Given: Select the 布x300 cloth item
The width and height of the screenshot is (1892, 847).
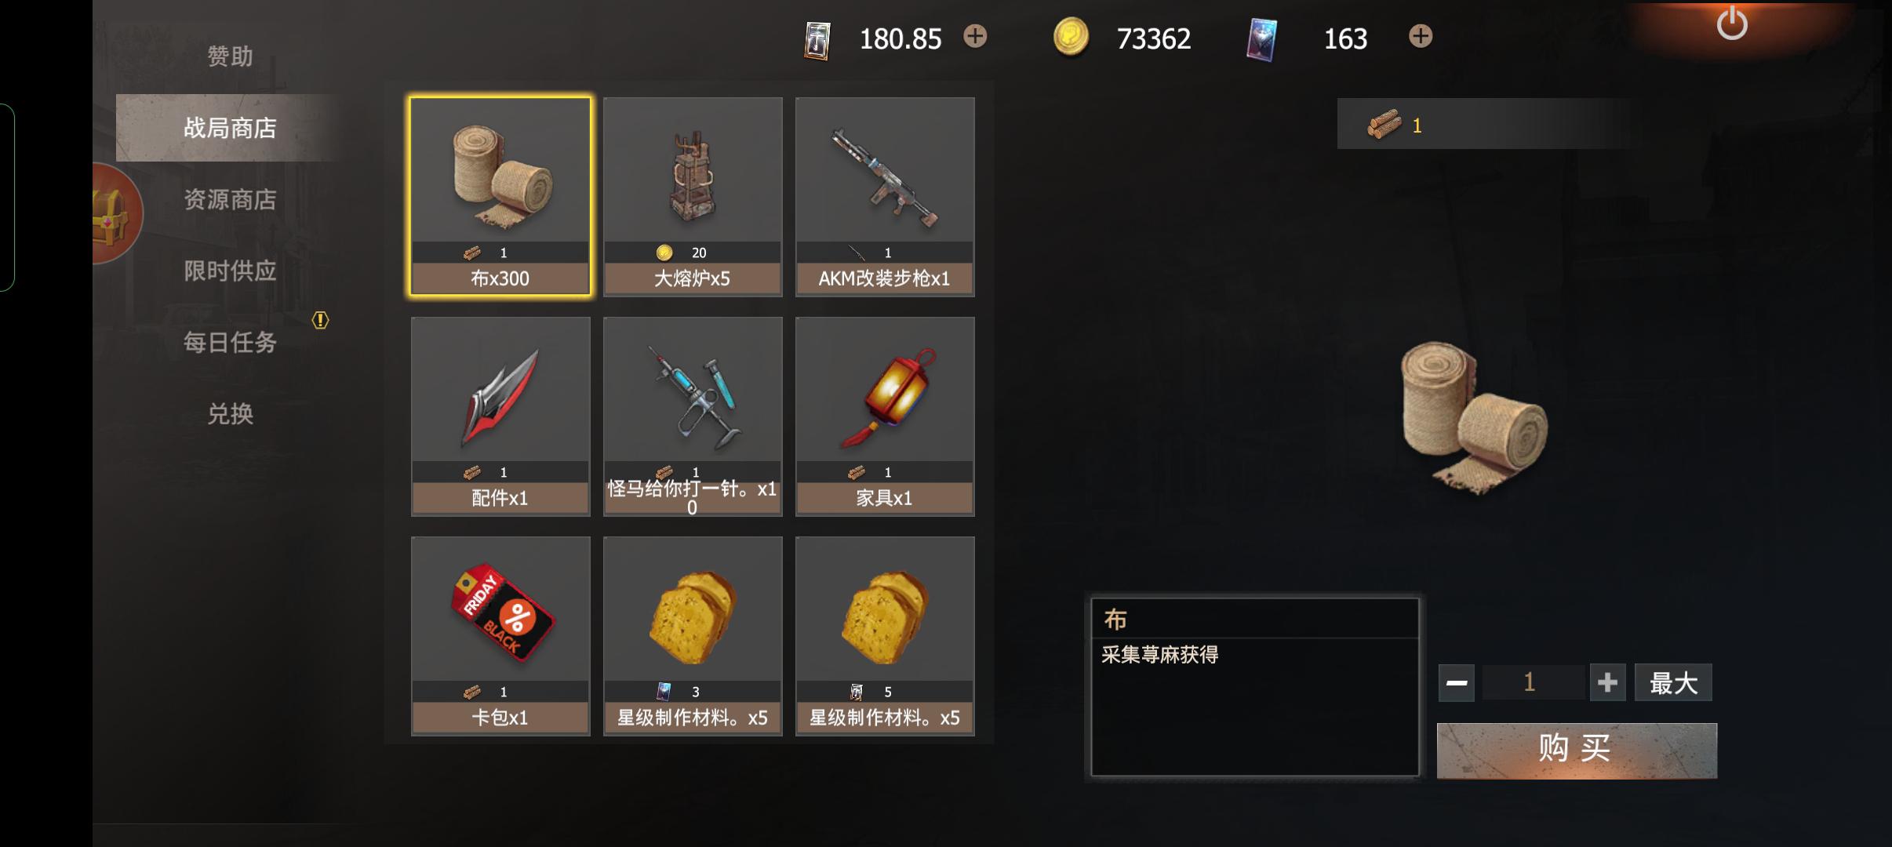Looking at the screenshot, I should pyautogui.click(x=500, y=196).
